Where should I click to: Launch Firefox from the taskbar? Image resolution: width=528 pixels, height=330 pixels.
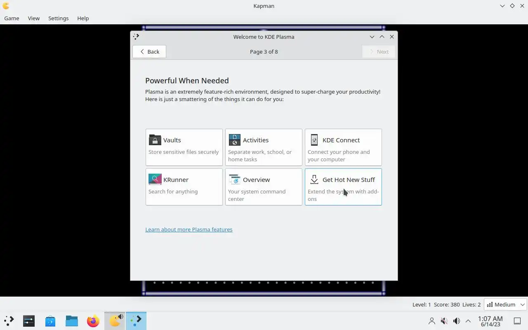[x=93, y=321]
